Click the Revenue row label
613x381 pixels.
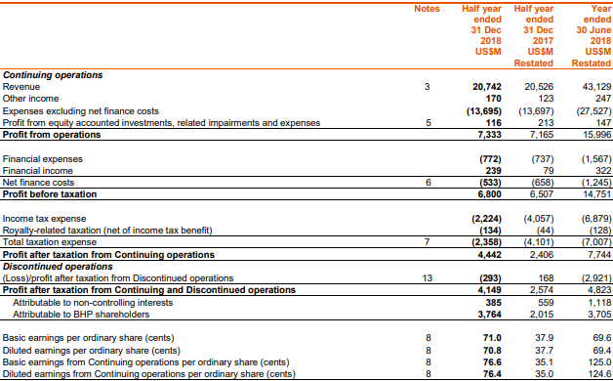pyautogui.click(x=21, y=87)
